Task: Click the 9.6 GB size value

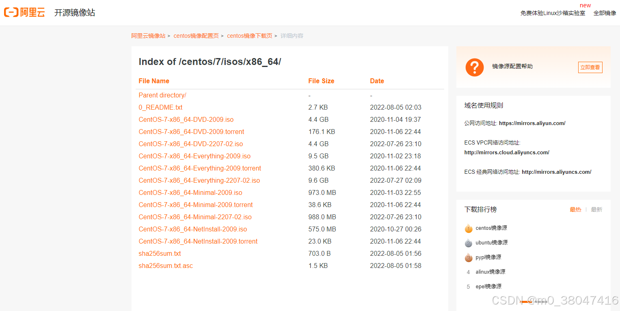Action: (318, 180)
